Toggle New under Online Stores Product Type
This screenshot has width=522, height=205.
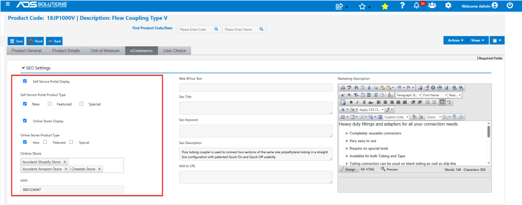coord(24,142)
